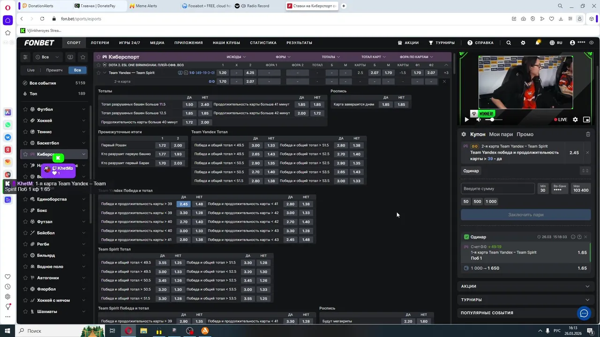Open File Explorer from Windows taskbar
This screenshot has width=600, height=337.
(143, 331)
